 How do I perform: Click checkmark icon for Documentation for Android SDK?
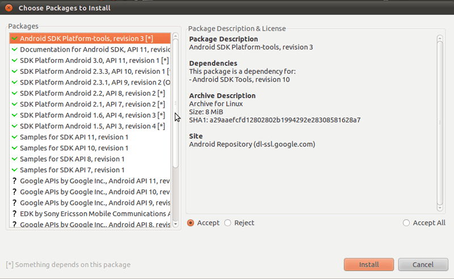pos(15,49)
